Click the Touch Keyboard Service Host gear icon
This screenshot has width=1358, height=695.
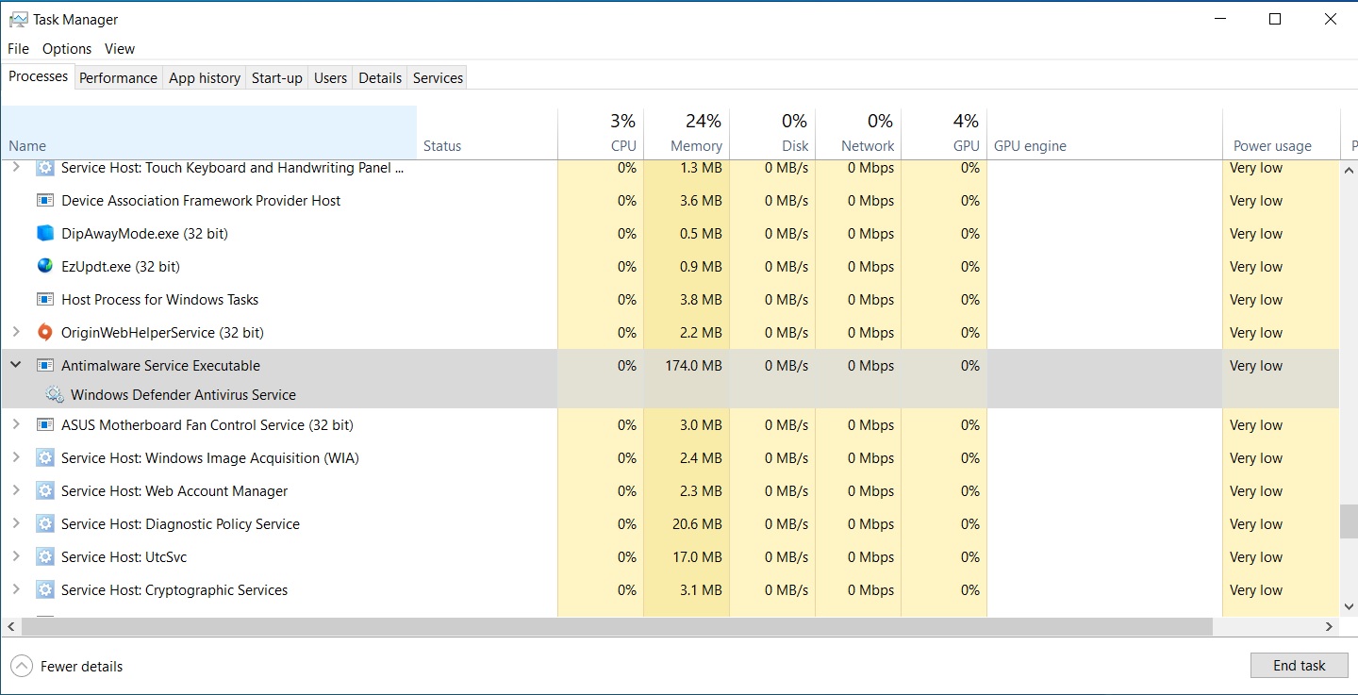click(44, 168)
